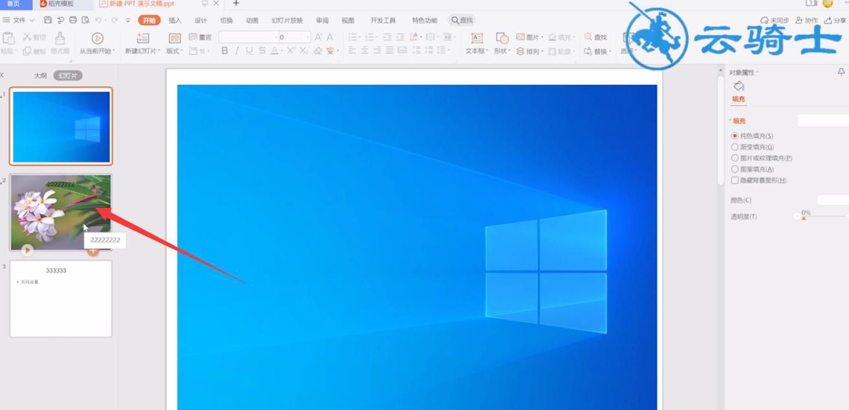The width and height of the screenshot is (849, 410).
Task: Open the Animation (动画) ribbon tab
Action: [x=252, y=21]
